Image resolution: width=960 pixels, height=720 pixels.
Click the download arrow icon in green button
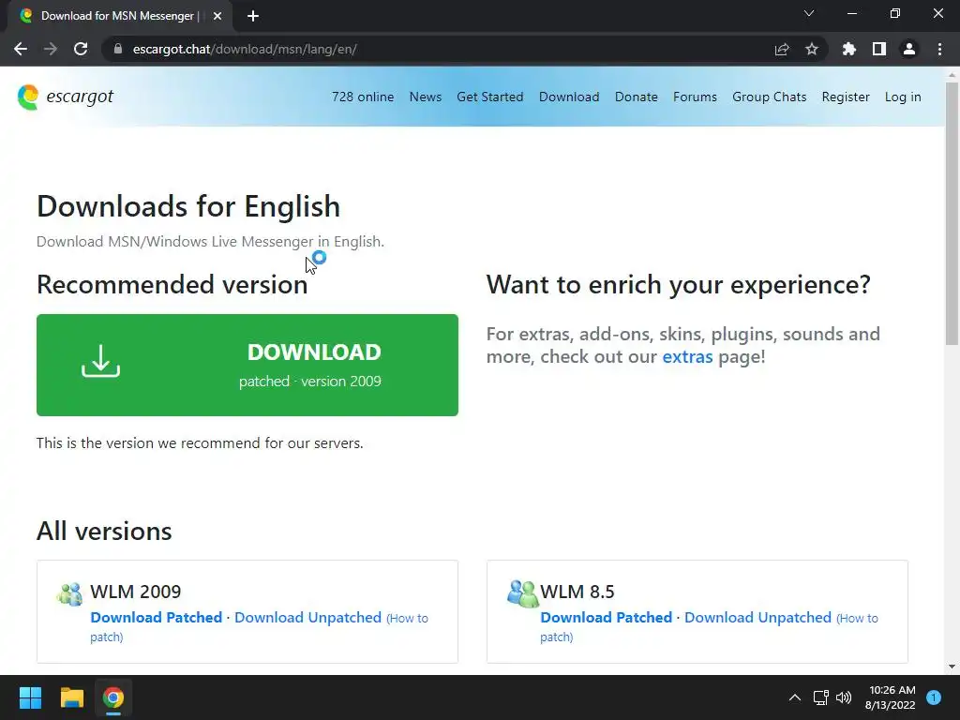pos(101,361)
